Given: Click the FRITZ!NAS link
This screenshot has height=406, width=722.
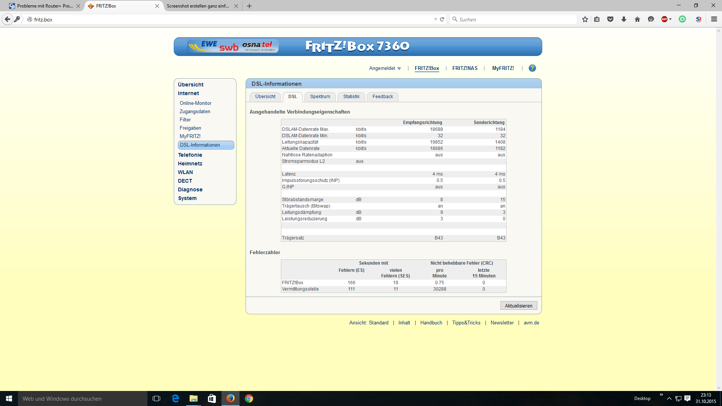Looking at the screenshot, I should tap(465, 68).
